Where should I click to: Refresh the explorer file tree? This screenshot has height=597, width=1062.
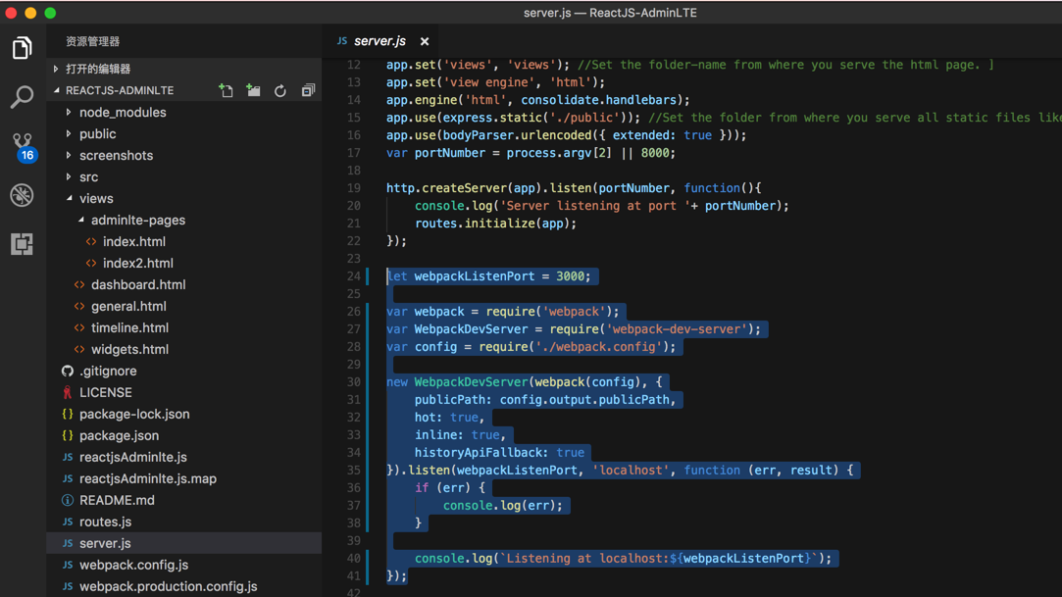point(280,90)
